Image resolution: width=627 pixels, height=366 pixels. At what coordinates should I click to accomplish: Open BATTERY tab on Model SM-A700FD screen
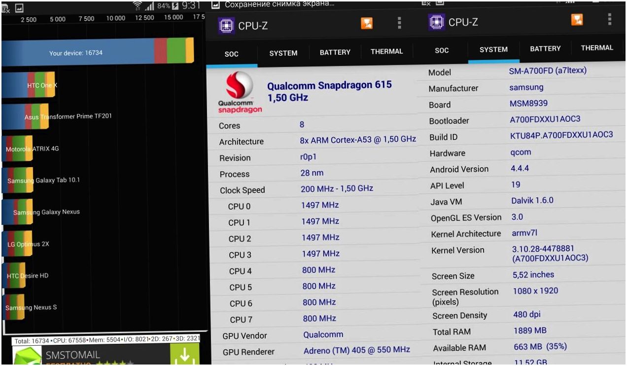545,49
